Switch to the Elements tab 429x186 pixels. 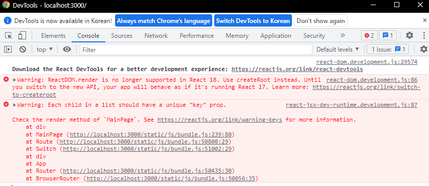pos(53,36)
